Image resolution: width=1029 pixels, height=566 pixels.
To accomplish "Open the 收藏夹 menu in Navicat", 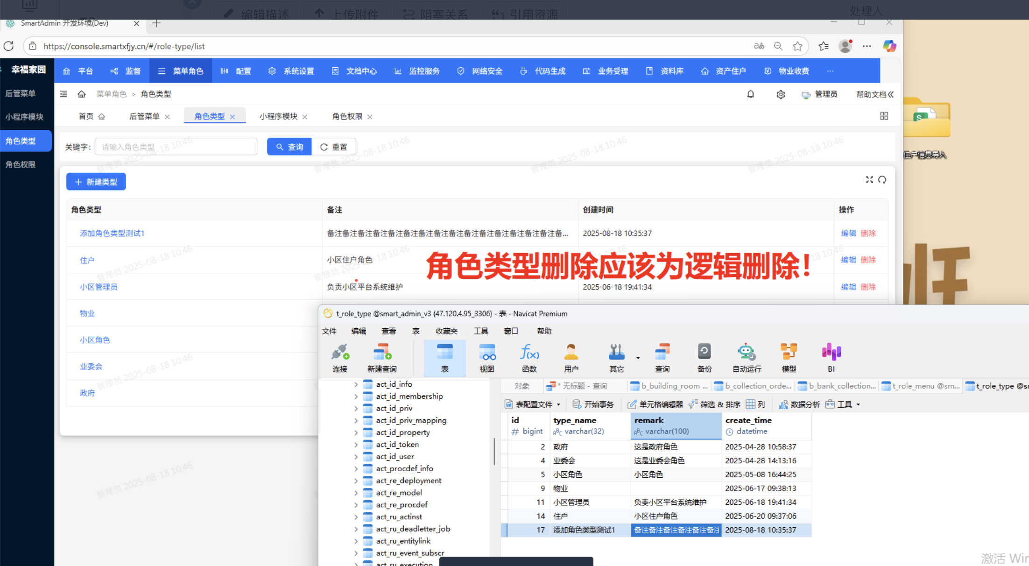I will 446,331.
